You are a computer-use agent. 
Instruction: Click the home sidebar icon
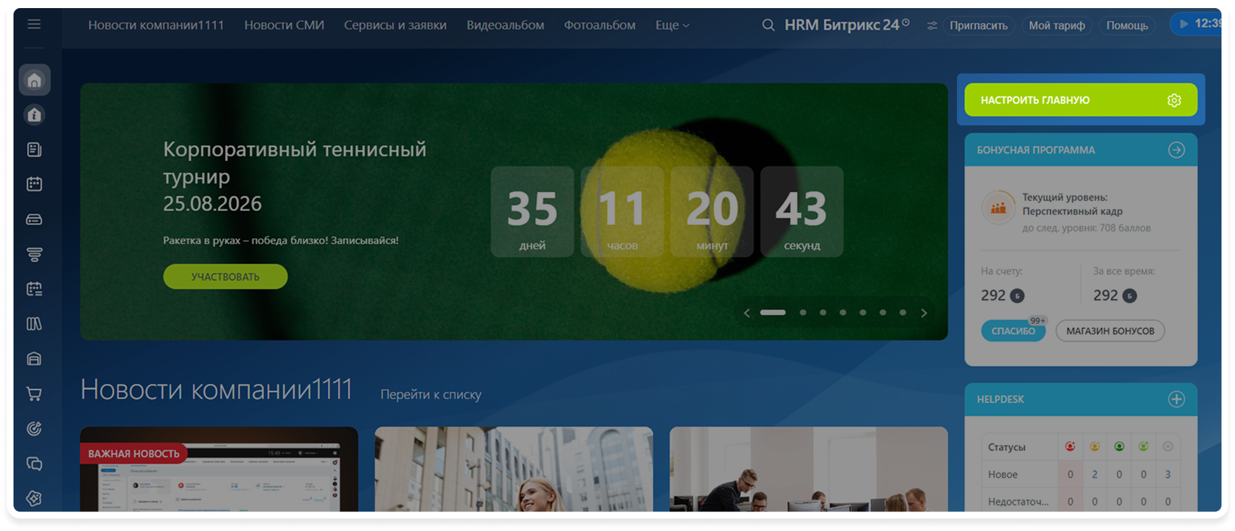click(34, 81)
